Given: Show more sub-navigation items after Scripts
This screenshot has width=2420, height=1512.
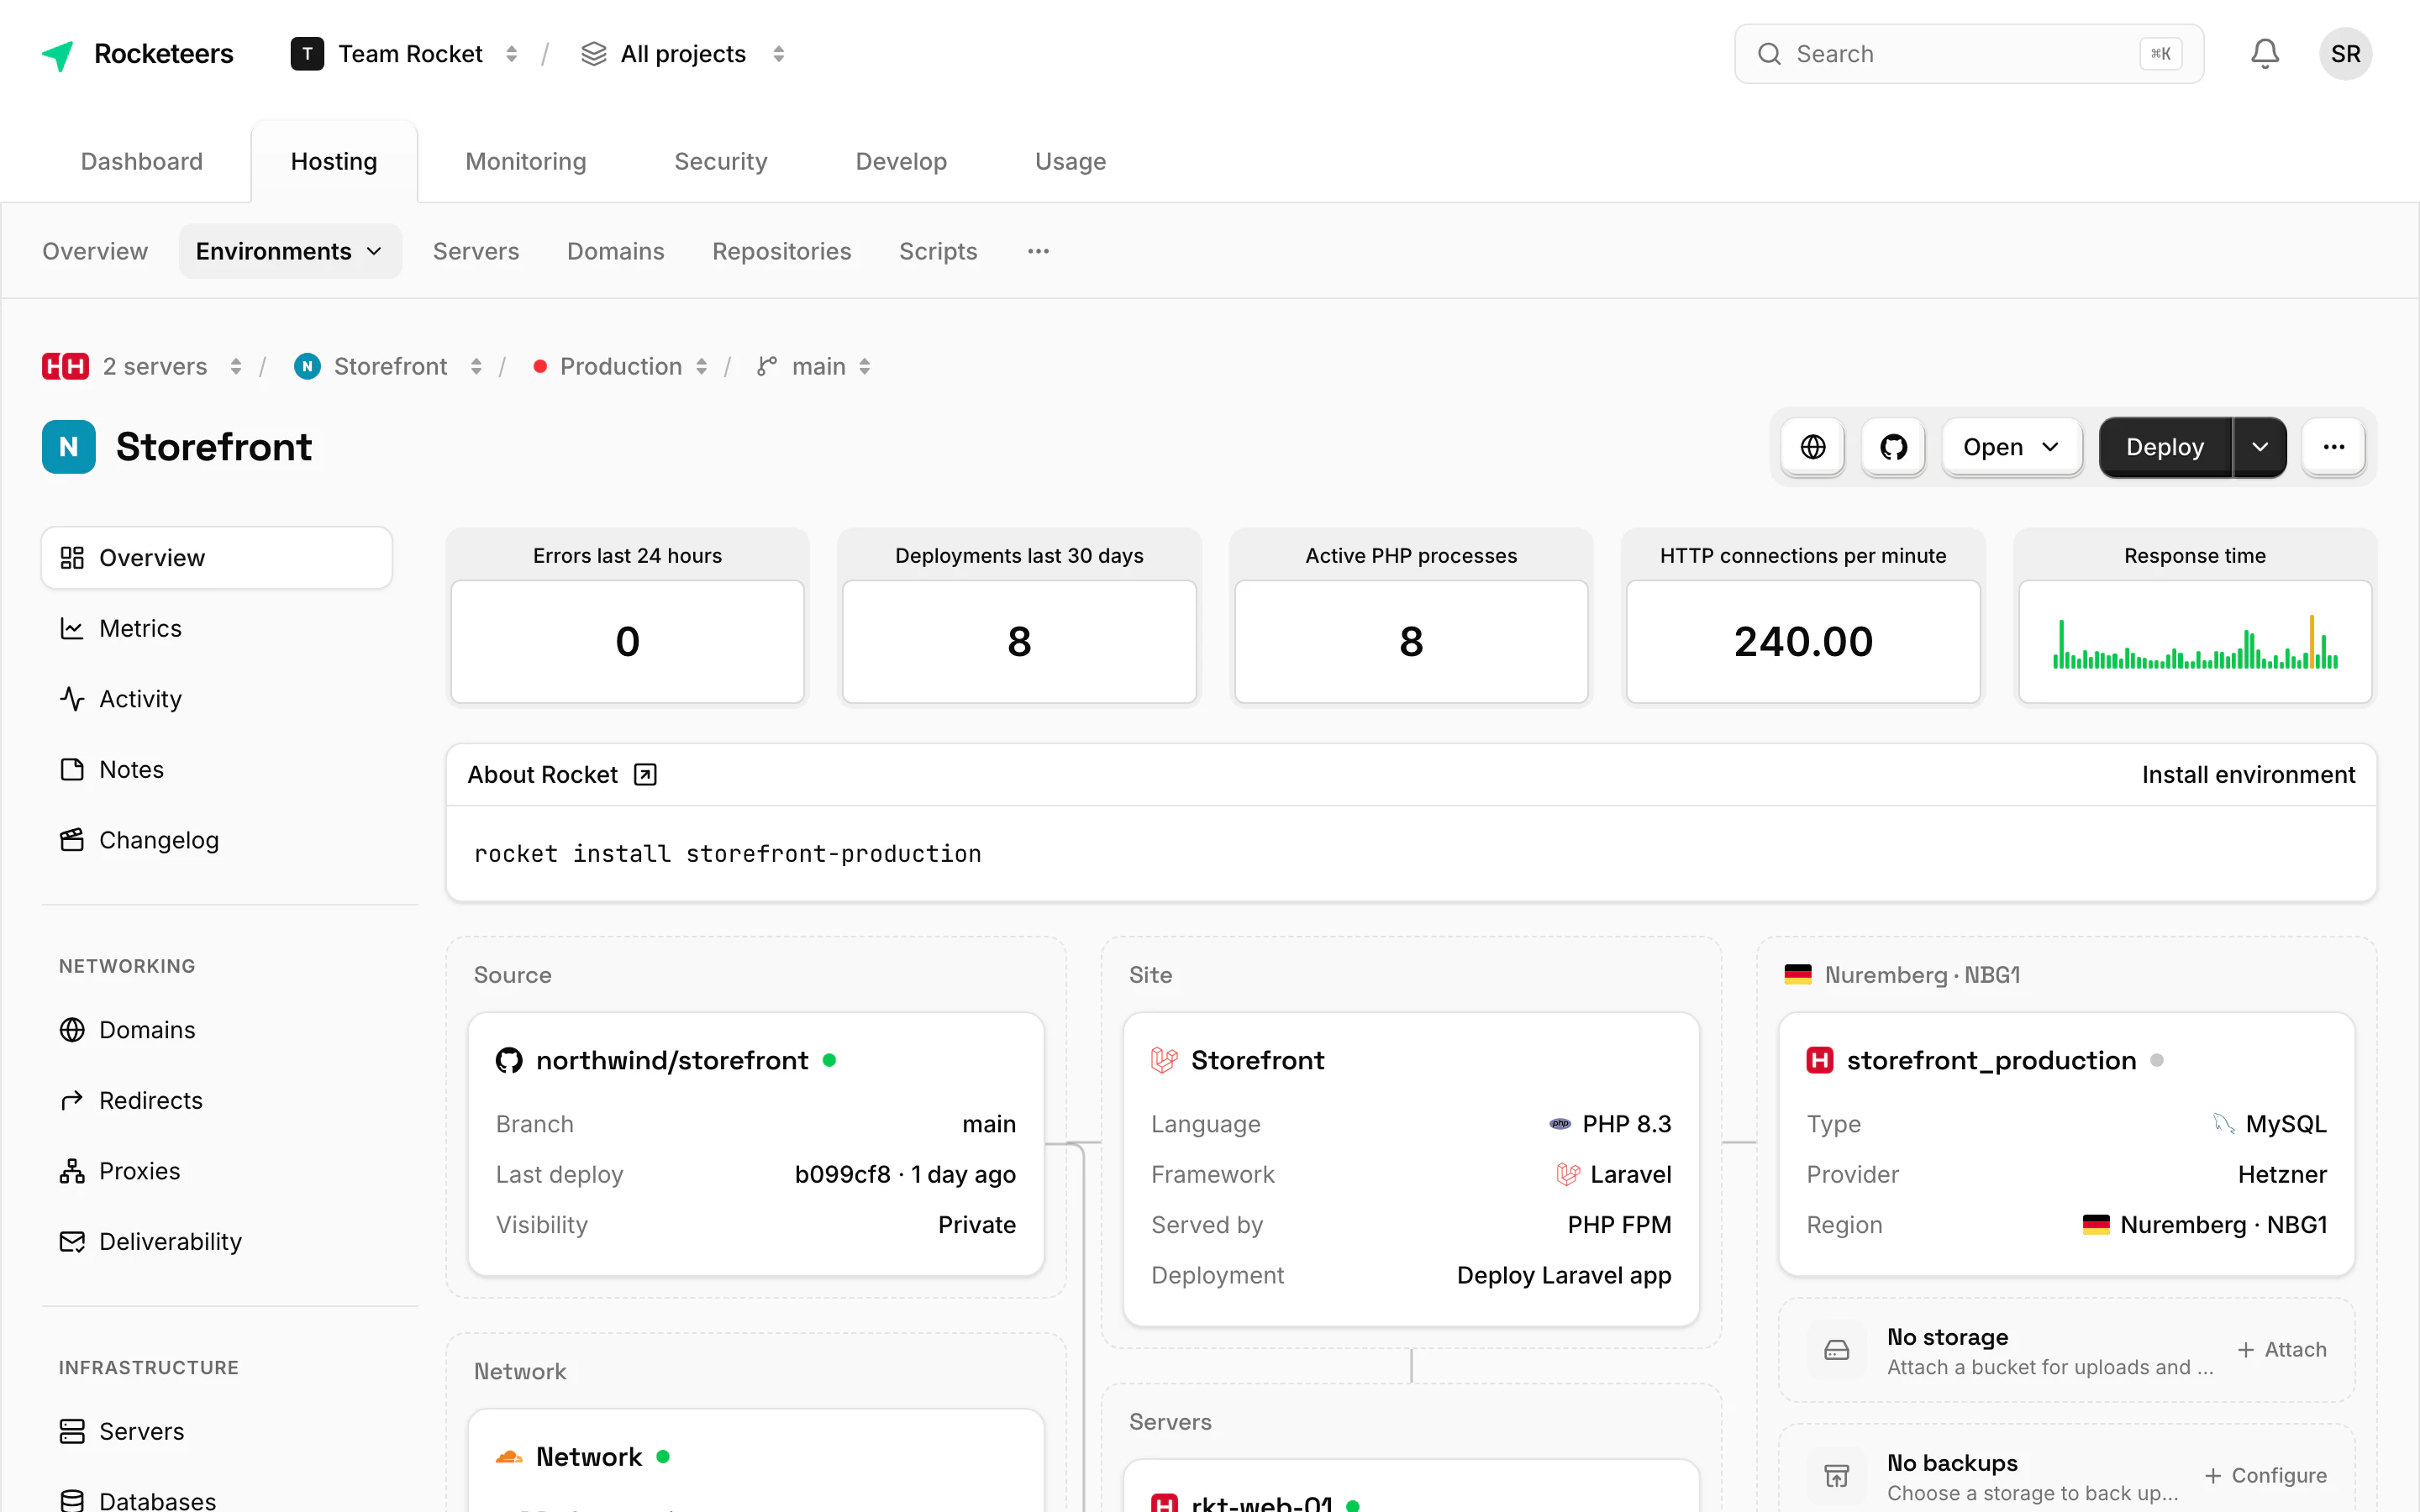Looking at the screenshot, I should (x=1038, y=251).
